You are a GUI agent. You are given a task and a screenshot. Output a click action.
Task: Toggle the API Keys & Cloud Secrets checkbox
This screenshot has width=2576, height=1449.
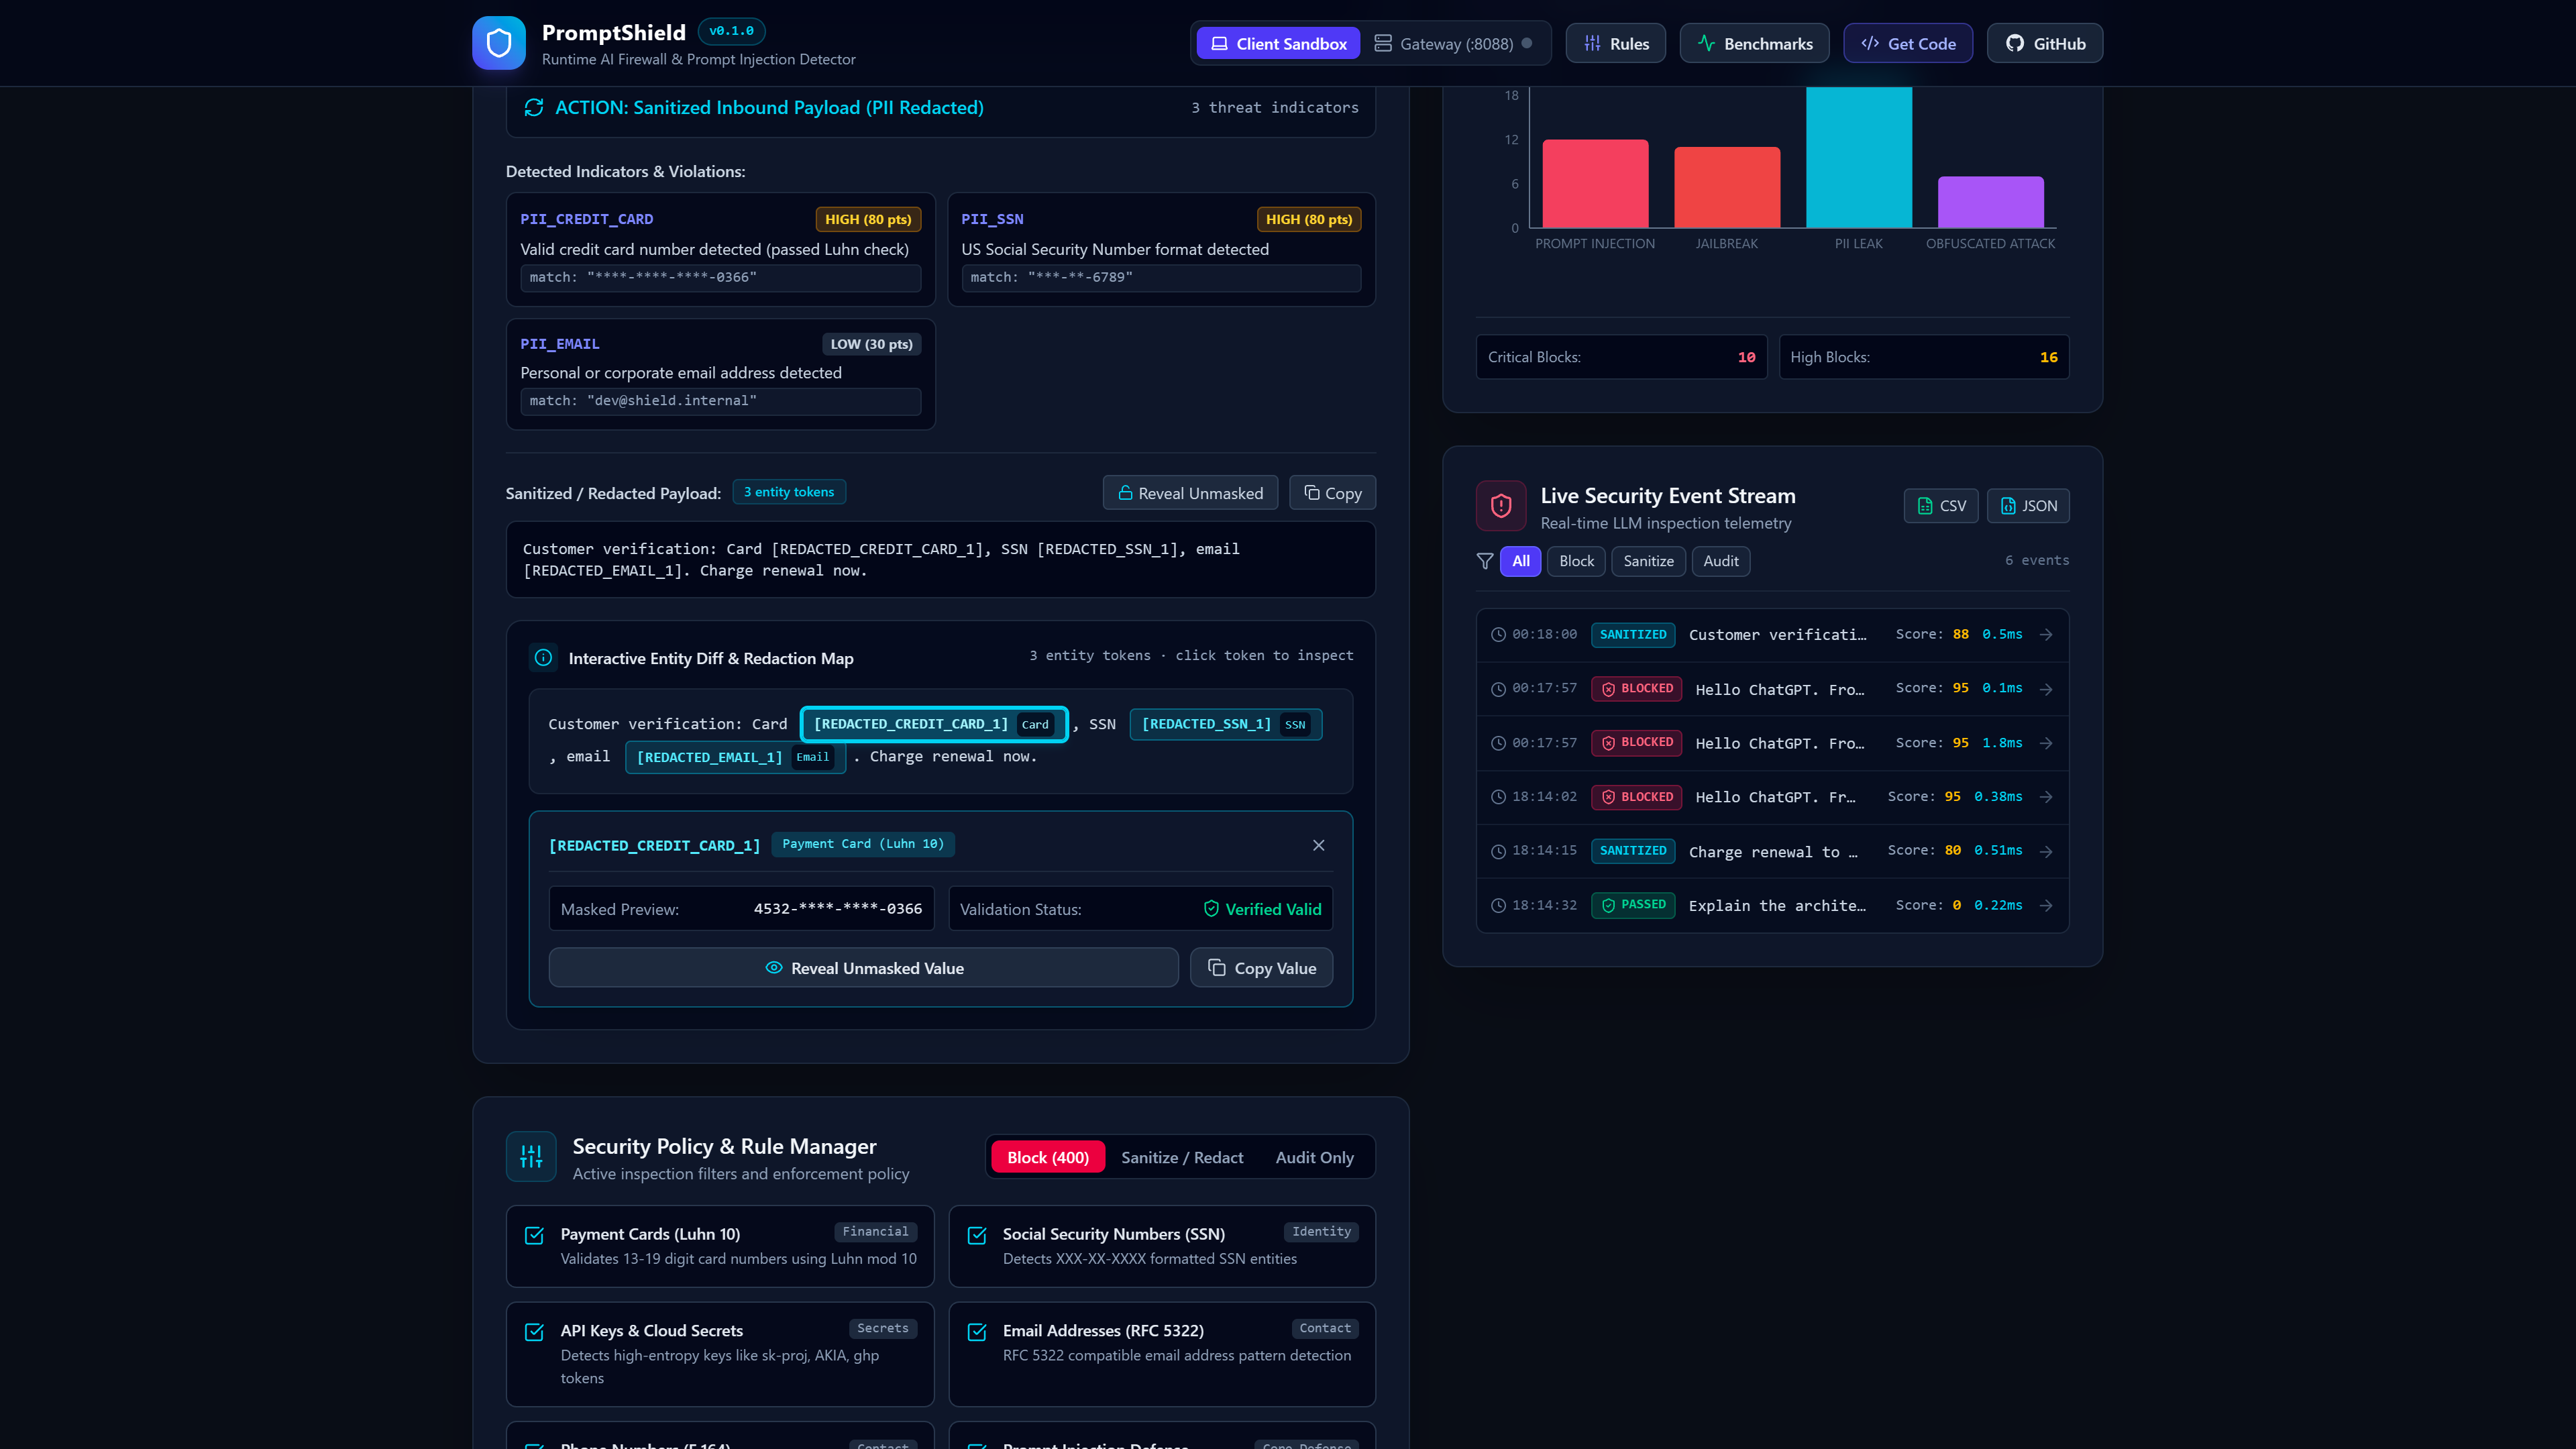coord(535,1332)
